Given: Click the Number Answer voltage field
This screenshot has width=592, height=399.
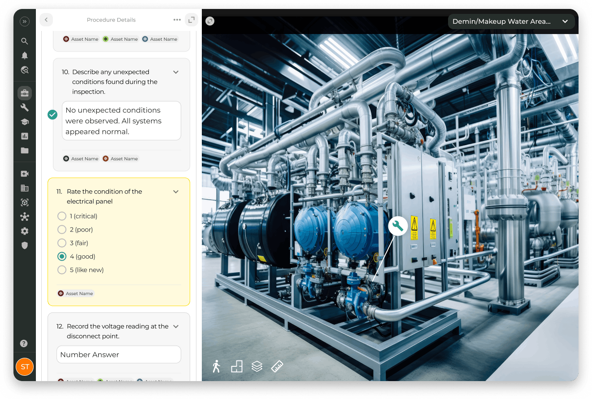Looking at the screenshot, I should 119,355.
